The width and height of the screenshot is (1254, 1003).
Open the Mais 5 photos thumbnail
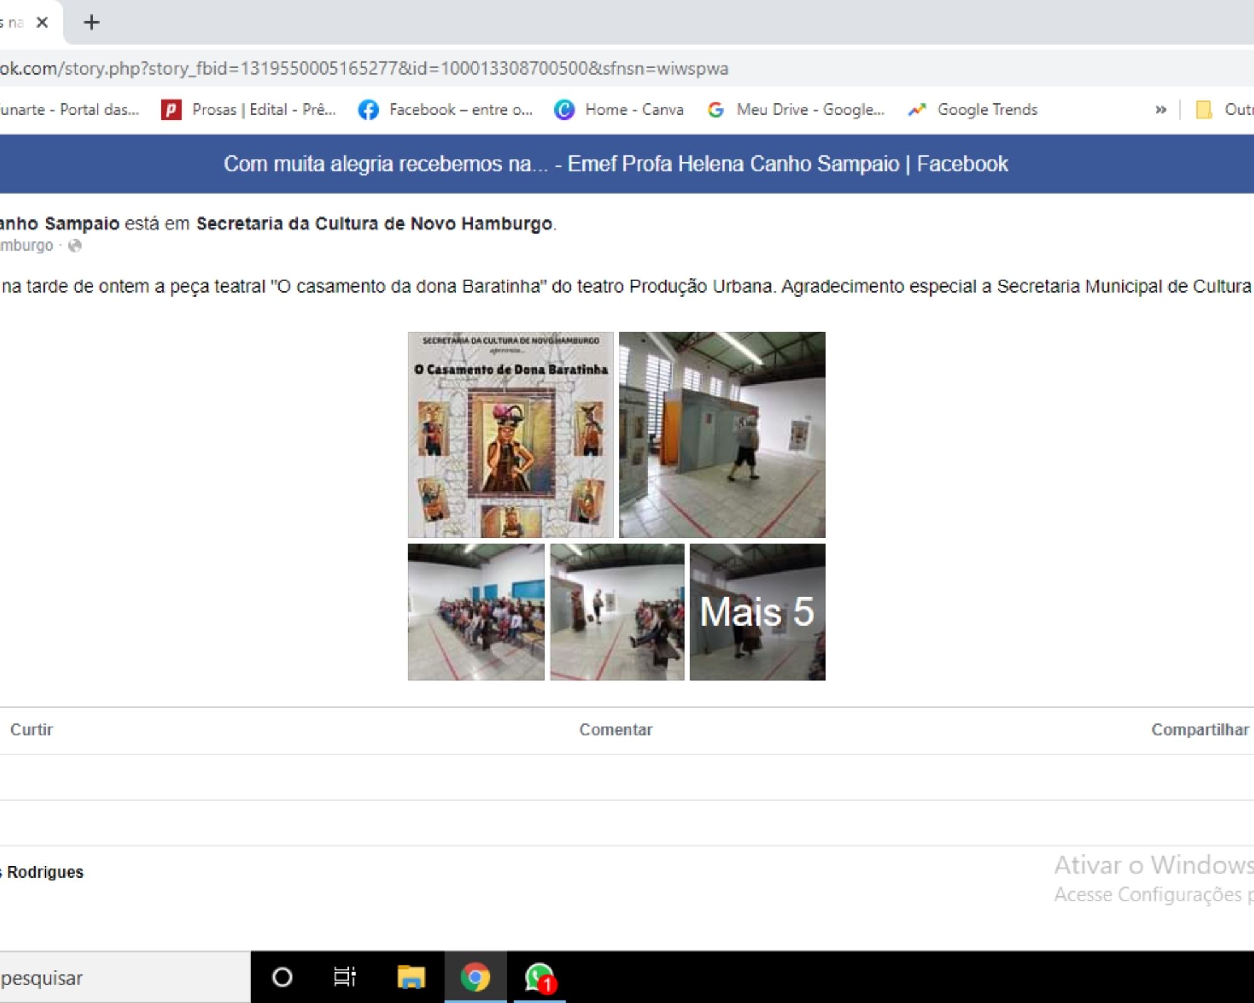click(757, 612)
